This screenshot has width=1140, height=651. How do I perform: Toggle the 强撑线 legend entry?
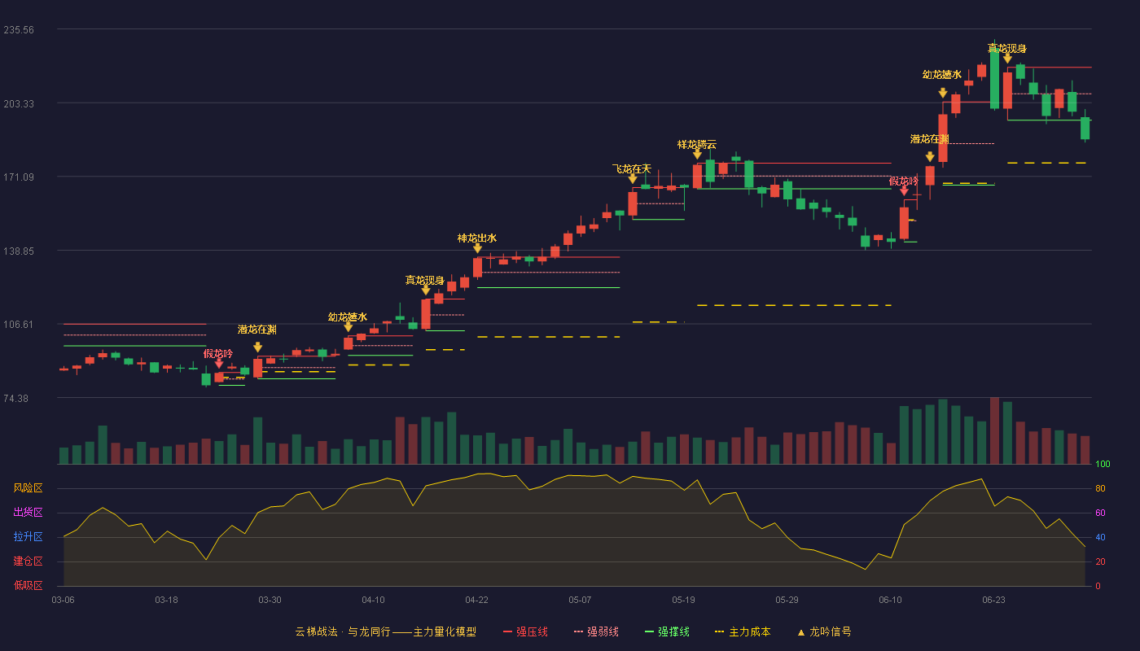668,631
